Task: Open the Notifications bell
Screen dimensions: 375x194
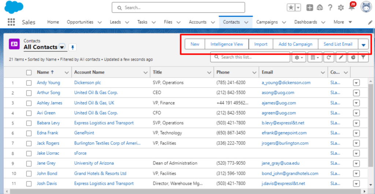Action: [352, 7]
